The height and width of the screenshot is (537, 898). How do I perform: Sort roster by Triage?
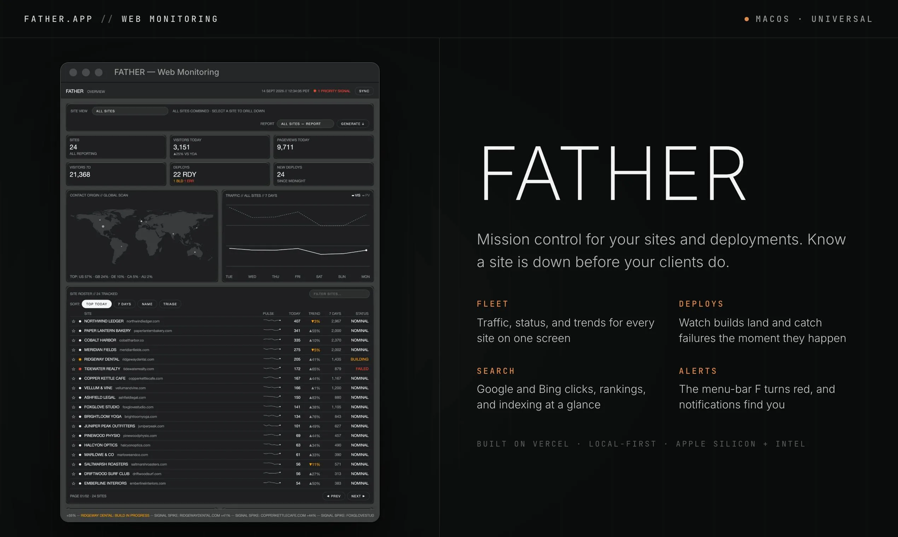coord(170,304)
